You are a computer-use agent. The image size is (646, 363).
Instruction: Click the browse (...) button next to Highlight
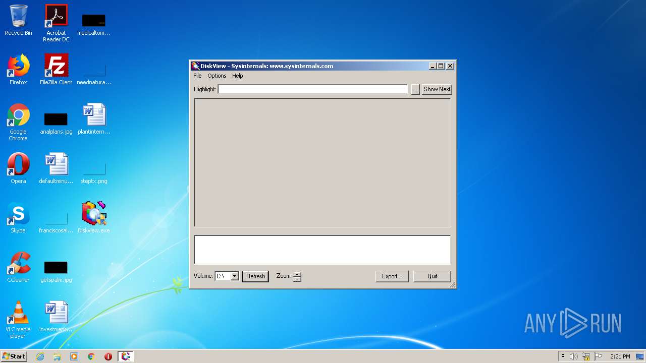click(415, 89)
